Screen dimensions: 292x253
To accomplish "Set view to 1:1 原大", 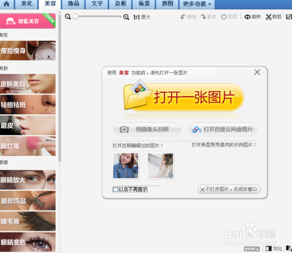I will pos(142,17).
